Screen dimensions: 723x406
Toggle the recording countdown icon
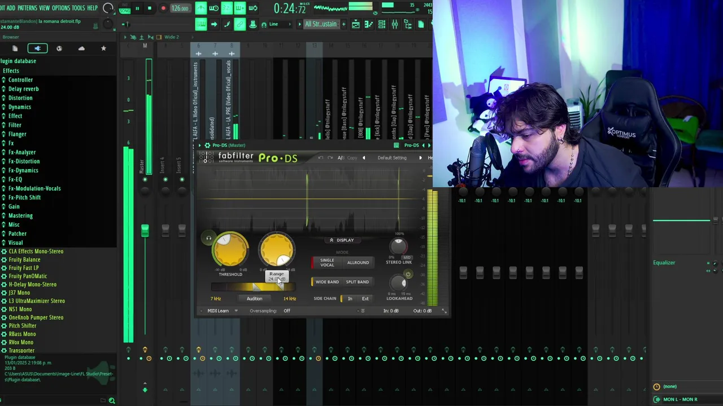point(227,8)
